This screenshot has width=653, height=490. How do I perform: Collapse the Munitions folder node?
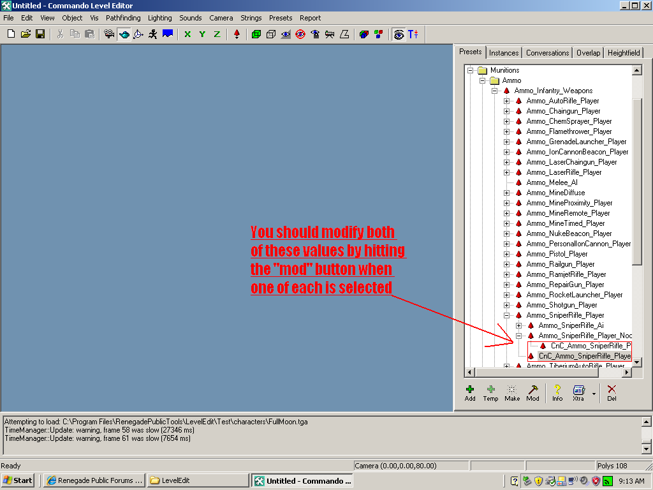471,70
